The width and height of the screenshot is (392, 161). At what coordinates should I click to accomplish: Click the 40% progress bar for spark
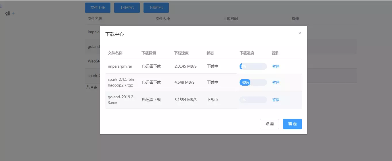[253, 83]
